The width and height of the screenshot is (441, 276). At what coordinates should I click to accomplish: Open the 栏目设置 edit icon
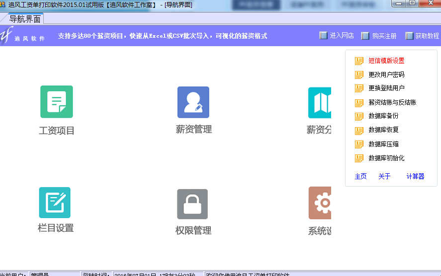coord(55,203)
